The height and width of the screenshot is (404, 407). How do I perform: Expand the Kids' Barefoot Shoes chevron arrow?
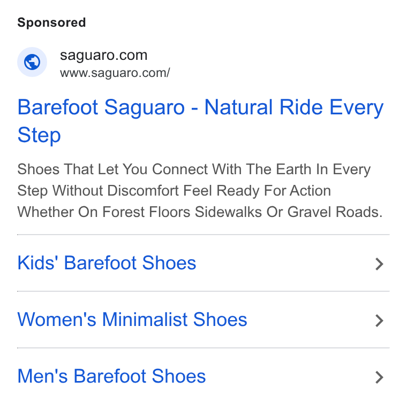click(x=379, y=264)
